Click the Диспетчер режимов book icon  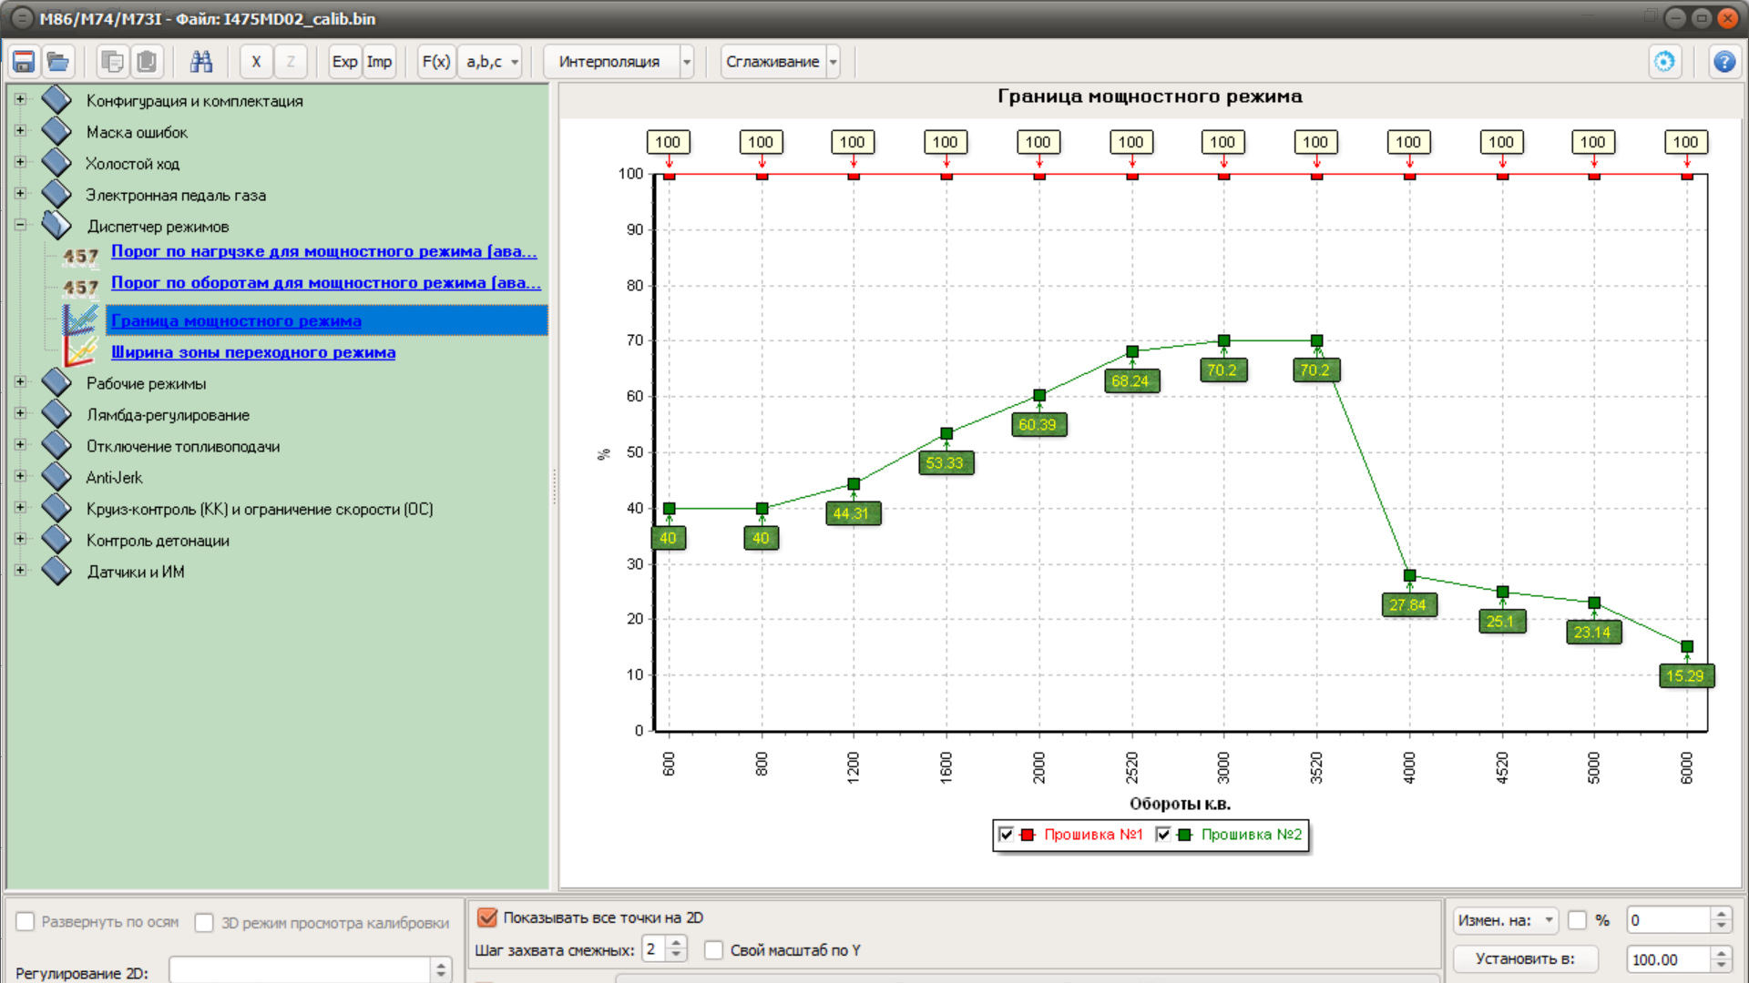coord(56,224)
